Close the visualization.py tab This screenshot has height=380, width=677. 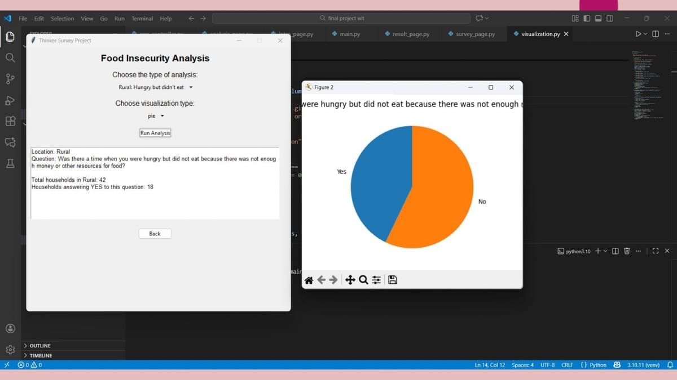point(566,34)
